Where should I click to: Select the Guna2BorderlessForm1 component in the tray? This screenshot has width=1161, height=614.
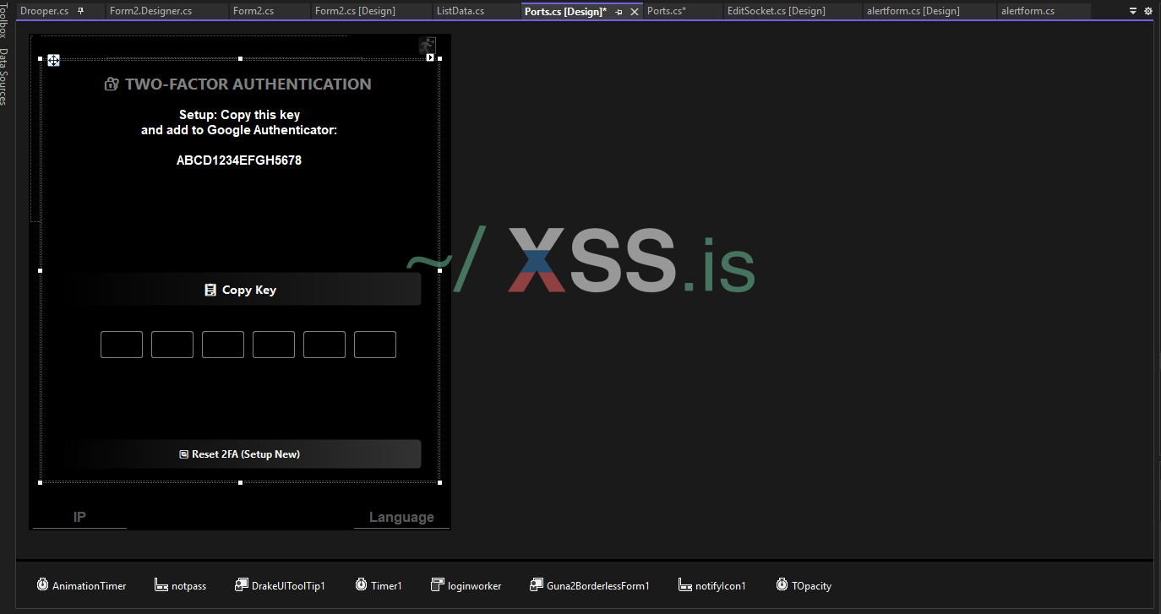590,585
